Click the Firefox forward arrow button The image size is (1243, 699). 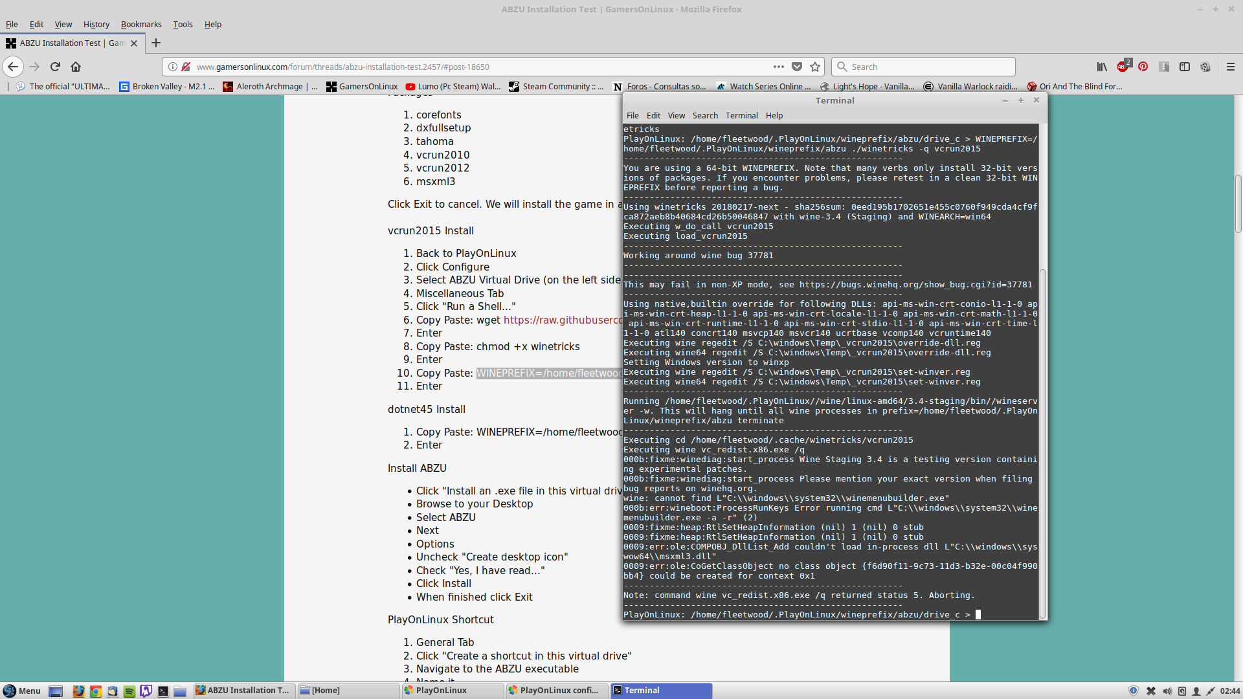(x=34, y=67)
